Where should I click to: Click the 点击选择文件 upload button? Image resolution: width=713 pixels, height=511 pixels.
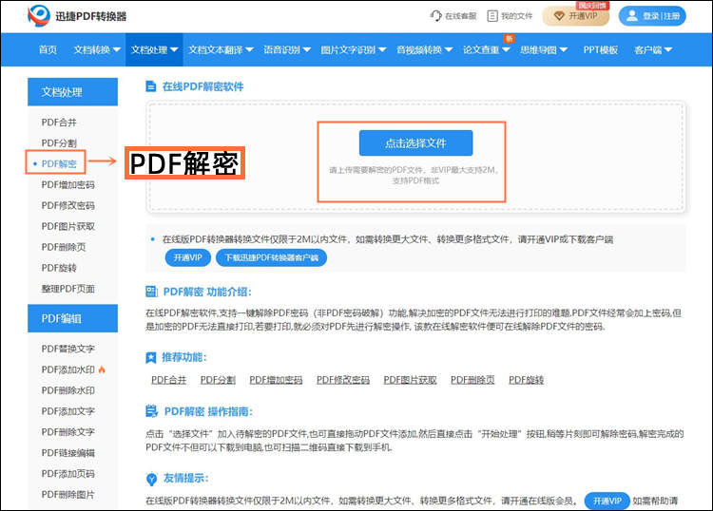click(x=415, y=143)
